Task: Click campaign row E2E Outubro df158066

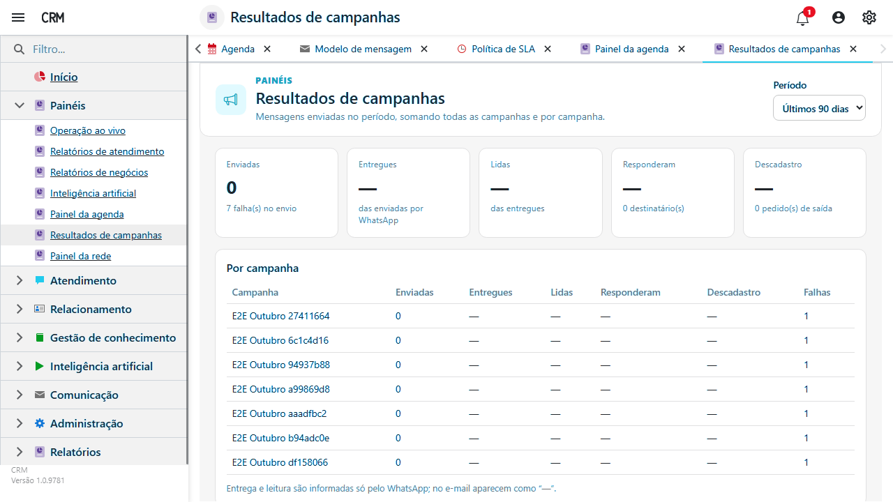Action: pyautogui.click(x=541, y=462)
